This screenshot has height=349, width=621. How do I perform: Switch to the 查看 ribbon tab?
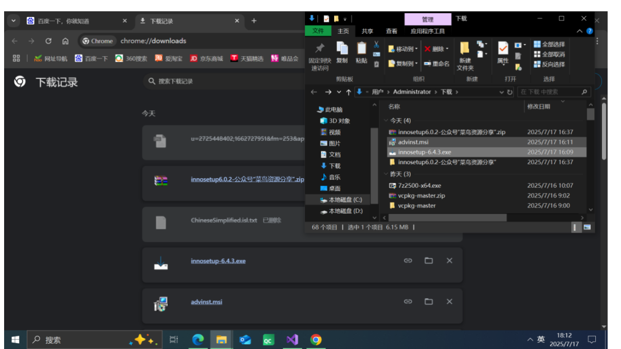pos(392,31)
